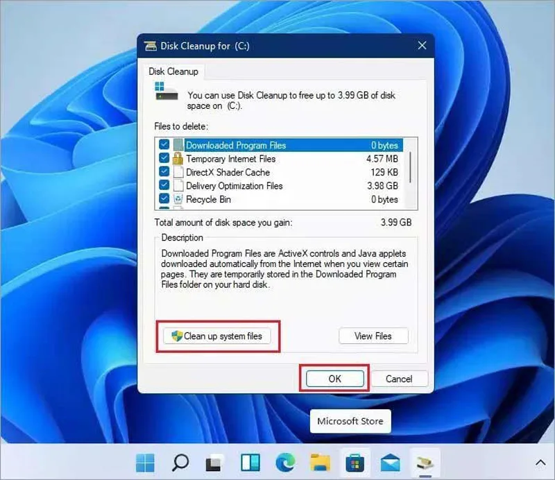
Task: Open Microsoft Store from the taskbar
Action: pos(355,463)
